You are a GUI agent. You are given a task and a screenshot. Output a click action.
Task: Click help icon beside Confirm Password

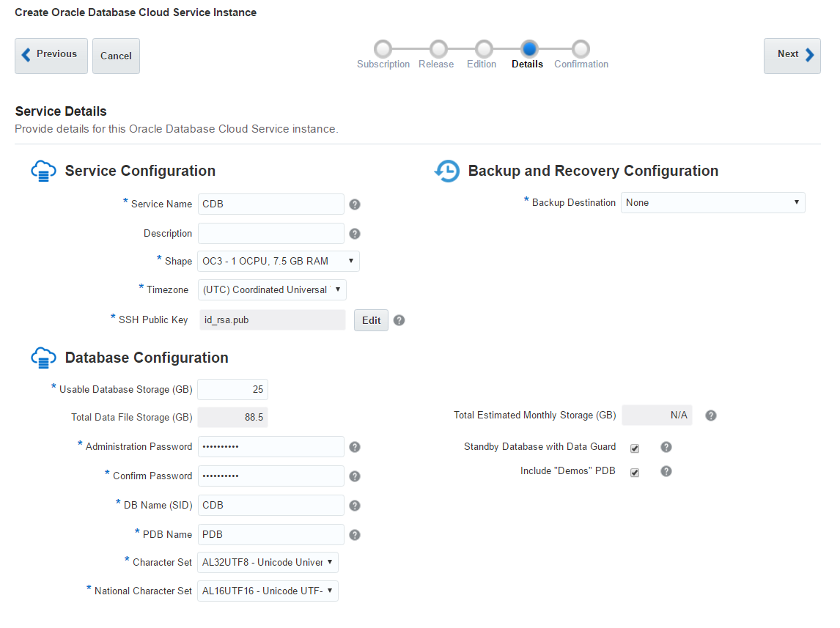[x=355, y=476]
